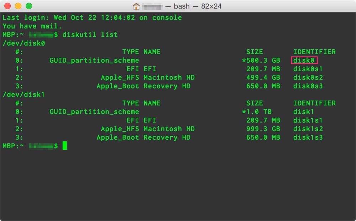
Task: Click 'SIZE' column header under disk1
Action: pos(255,103)
